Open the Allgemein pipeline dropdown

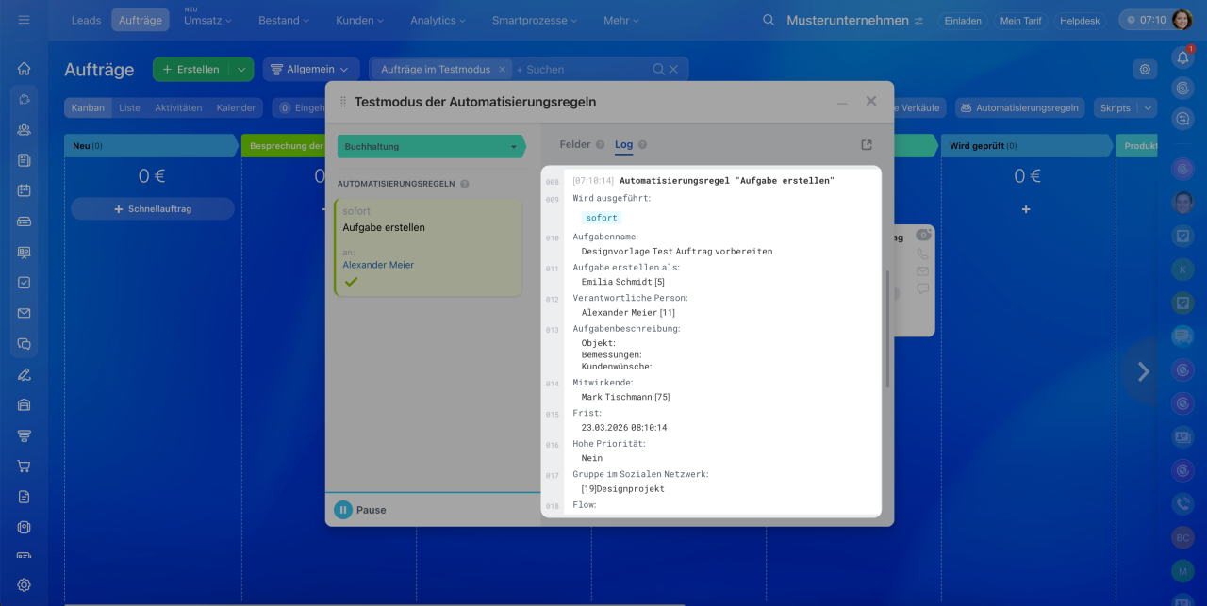pyautogui.click(x=310, y=69)
